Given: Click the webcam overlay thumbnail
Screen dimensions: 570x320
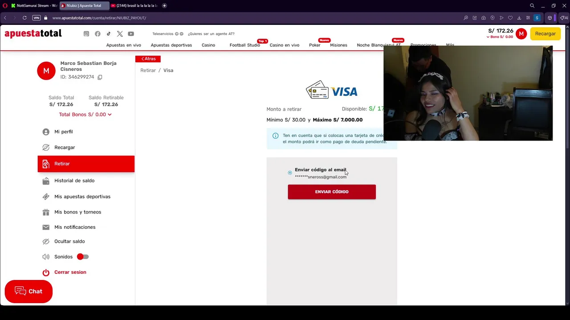Looking at the screenshot, I should point(468,93).
